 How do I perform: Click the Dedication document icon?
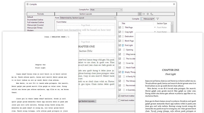pos(123,36)
